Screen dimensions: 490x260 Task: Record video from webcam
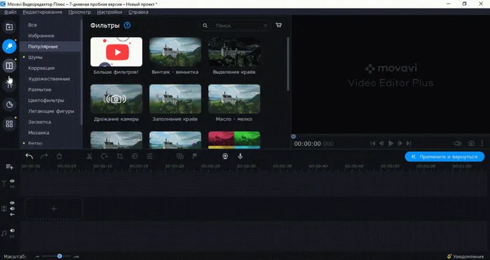(x=225, y=157)
